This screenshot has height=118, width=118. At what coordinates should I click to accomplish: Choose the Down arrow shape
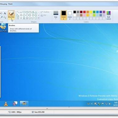click(x=18, y=18)
